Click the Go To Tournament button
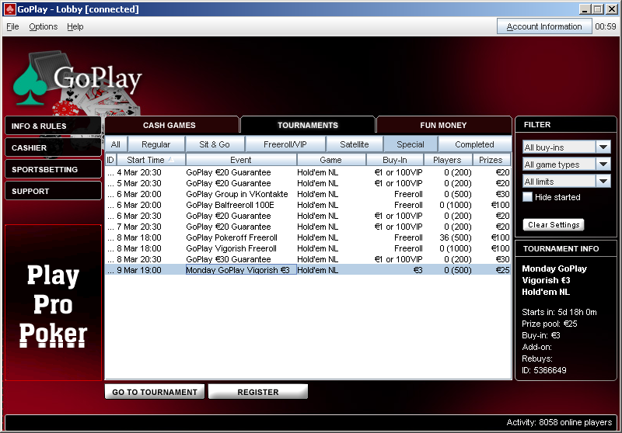622x433 pixels. click(x=155, y=392)
